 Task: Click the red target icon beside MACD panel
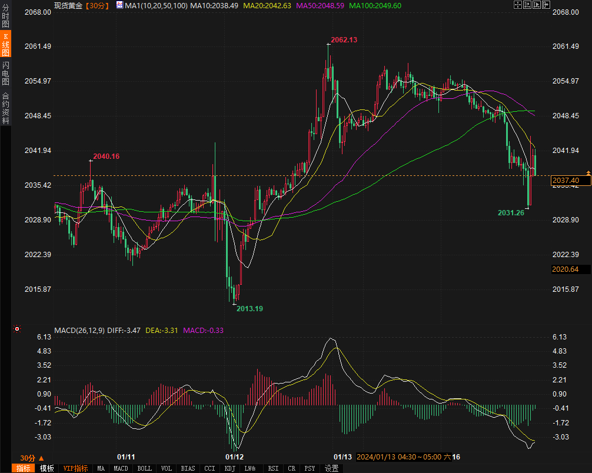tap(17, 329)
